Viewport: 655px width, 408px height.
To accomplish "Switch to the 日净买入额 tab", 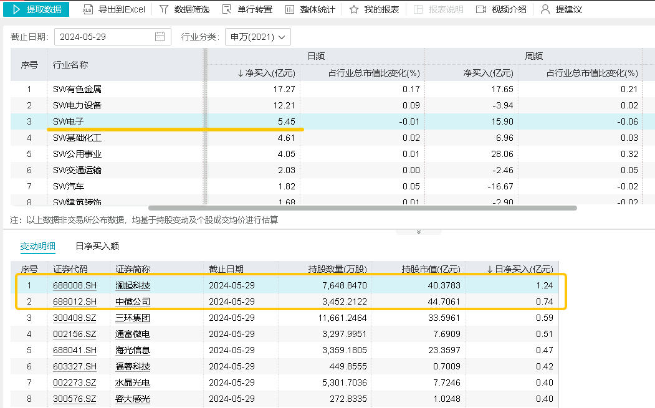I will (x=97, y=246).
